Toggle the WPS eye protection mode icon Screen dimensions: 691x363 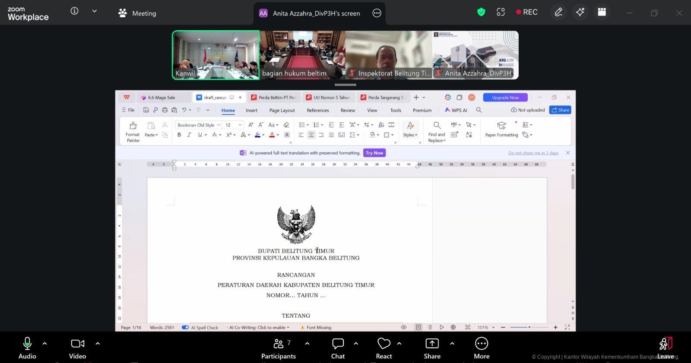click(x=403, y=327)
